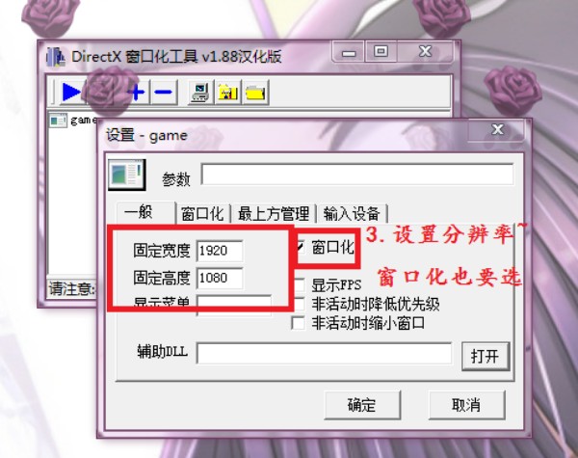Screen dimensions: 578x458
Task: Click the blue plus add icon
Action: (138, 92)
